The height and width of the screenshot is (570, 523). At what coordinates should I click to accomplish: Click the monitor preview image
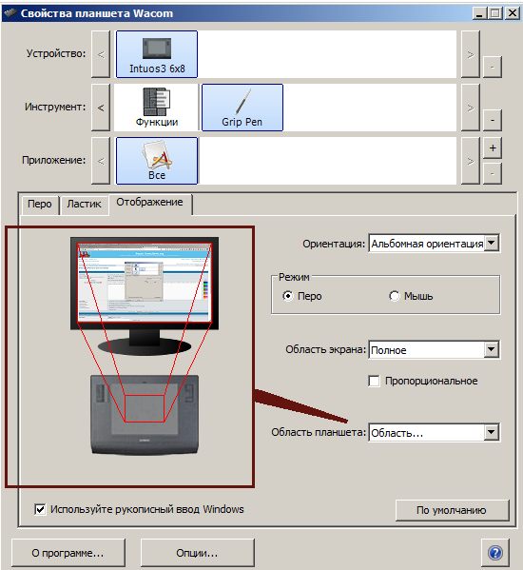(145, 296)
